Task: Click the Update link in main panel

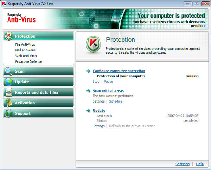Action: coord(99,111)
